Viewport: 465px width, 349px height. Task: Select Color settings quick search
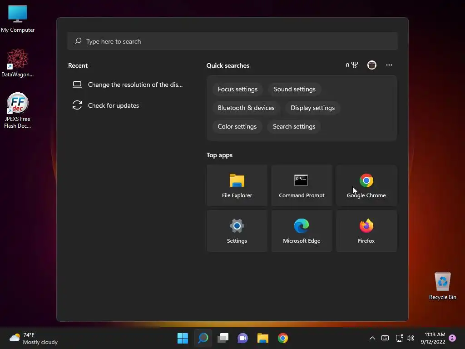pos(237,126)
